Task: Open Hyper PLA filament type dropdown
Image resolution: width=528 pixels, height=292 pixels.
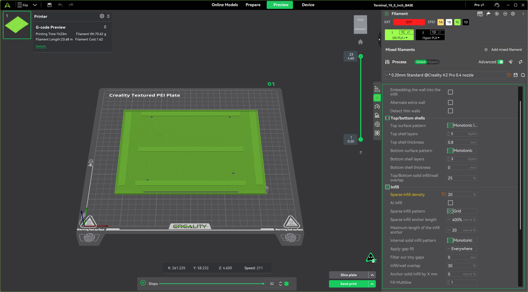Action: (x=431, y=38)
